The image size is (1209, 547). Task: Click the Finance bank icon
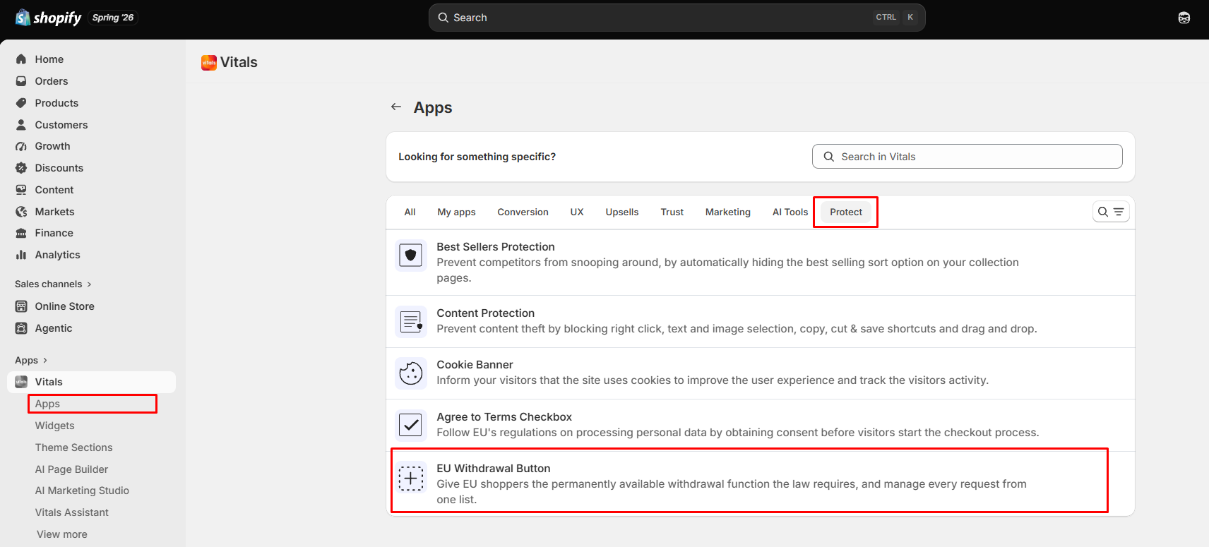21,233
